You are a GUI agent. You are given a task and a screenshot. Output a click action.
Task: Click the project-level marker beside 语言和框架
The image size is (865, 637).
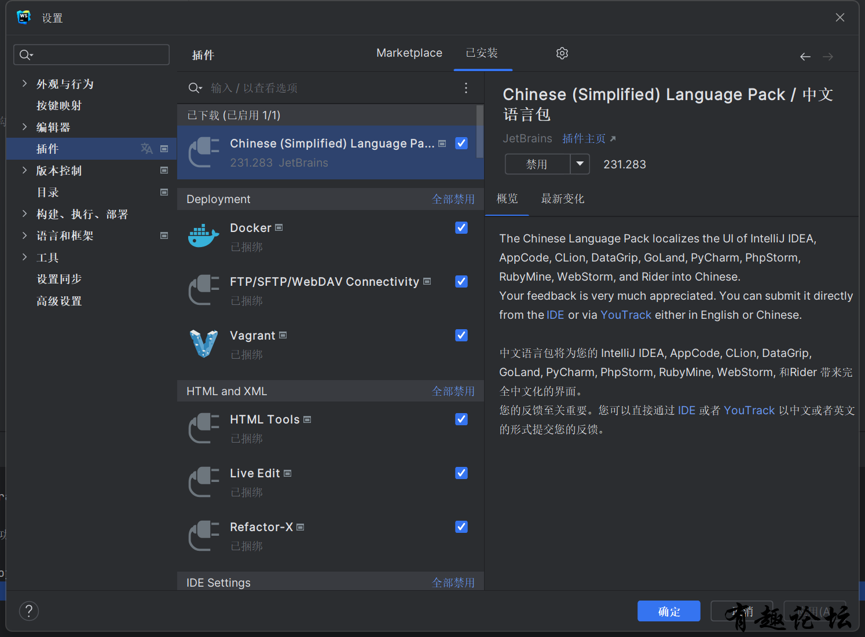click(164, 235)
